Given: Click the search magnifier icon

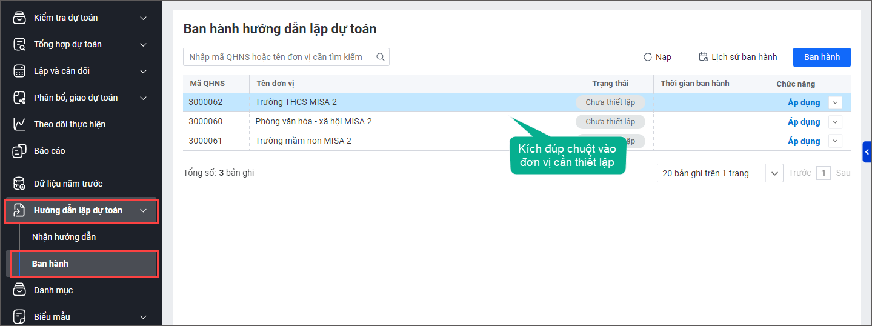Looking at the screenshot, I should 381,57.
